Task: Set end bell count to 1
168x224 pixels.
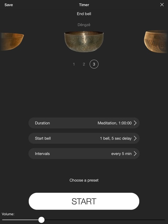Action: tap(74, 64)
